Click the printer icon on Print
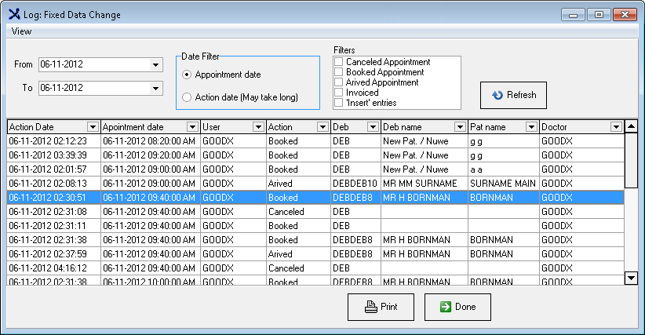The width and height of the screenshot is (645, 335). [x=371, y=307]
